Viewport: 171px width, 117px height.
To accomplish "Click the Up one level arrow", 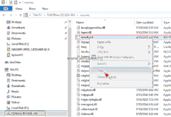I will click(x=20, y=15).
